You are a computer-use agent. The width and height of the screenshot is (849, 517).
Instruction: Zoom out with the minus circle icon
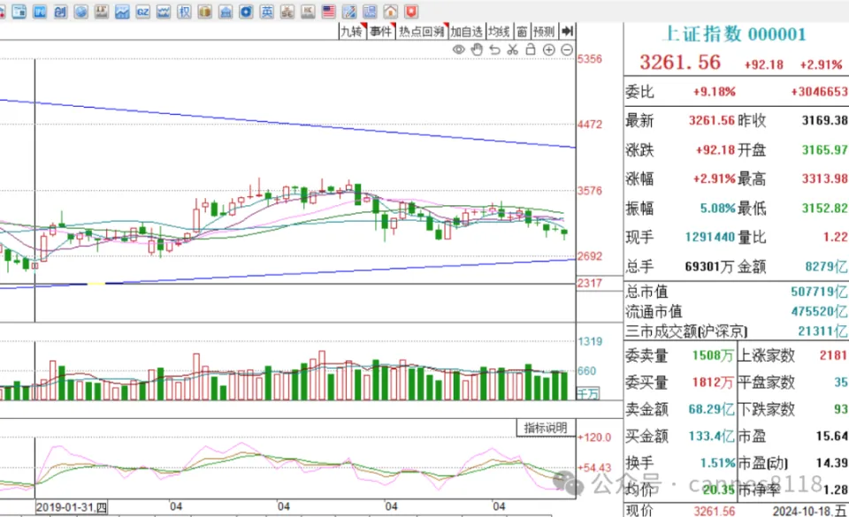tap(567, 49)
